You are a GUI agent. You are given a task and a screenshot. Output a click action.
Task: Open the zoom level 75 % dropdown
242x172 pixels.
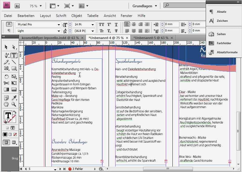[x=41, y=6]
